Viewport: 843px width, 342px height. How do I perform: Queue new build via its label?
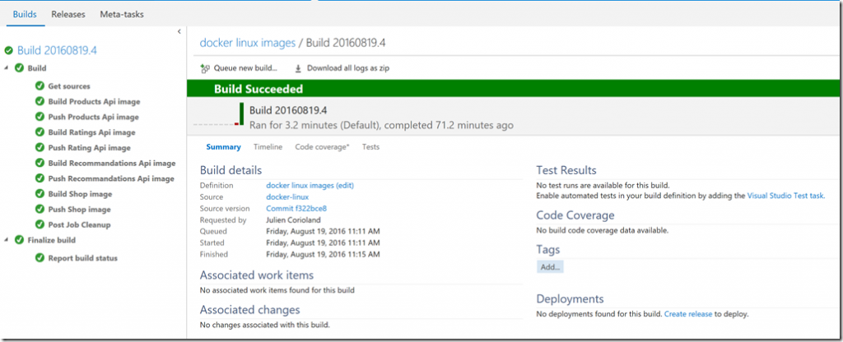pyautogui.click(x=245, y=68)
